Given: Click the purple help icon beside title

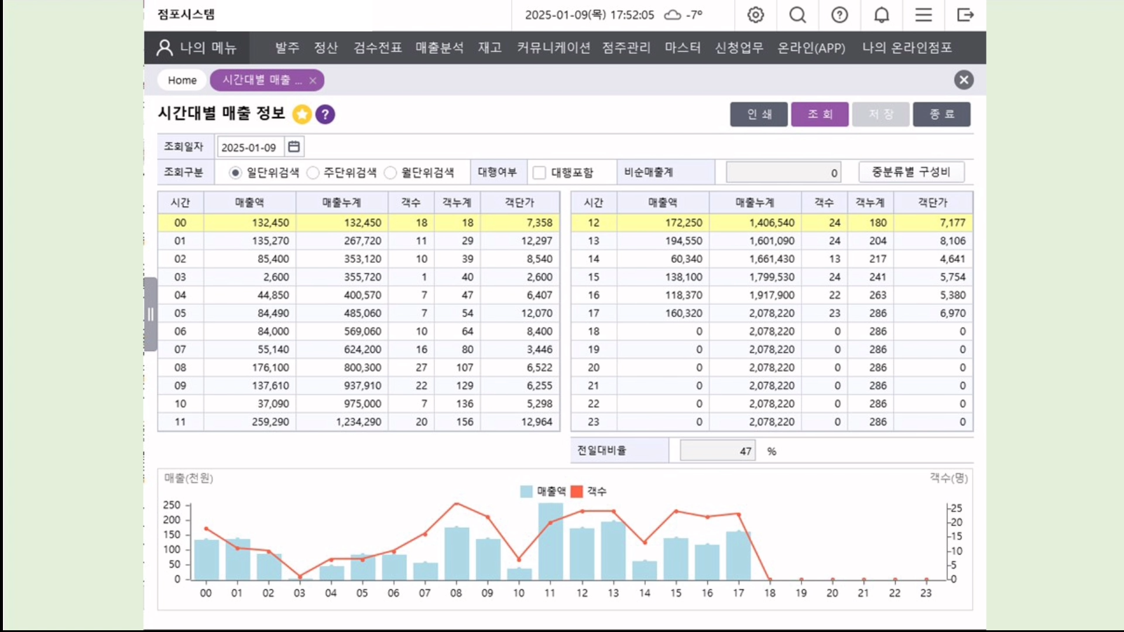Looking at the screenshot, I should click(x=325, y=114).
